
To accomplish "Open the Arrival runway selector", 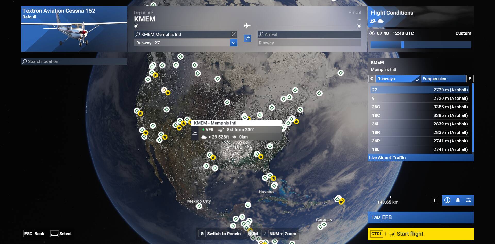I will tap(309, 43).
